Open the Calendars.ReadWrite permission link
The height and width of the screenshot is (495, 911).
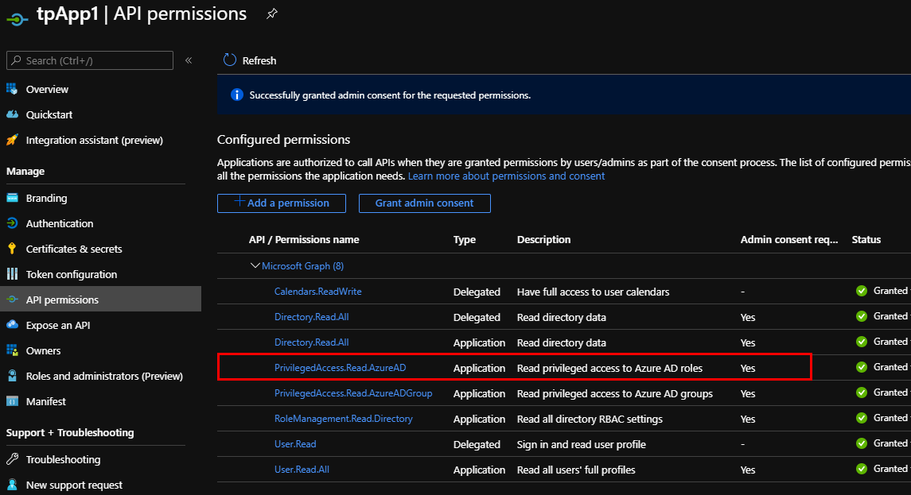click(317, 292)
